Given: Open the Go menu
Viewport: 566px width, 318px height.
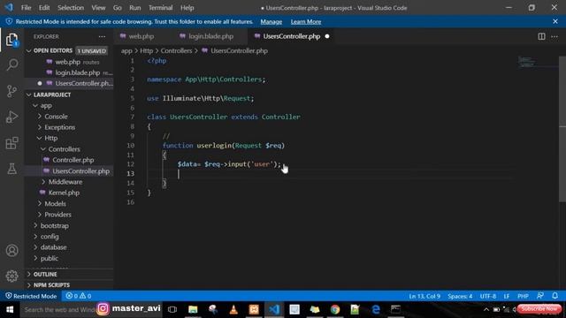Looking at the screenshot, I should tap(118, 8).
